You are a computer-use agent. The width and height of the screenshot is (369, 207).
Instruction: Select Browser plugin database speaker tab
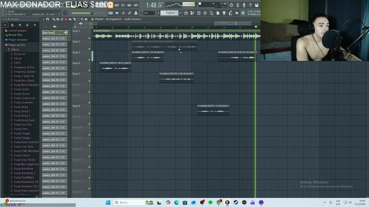pos(20,25)
